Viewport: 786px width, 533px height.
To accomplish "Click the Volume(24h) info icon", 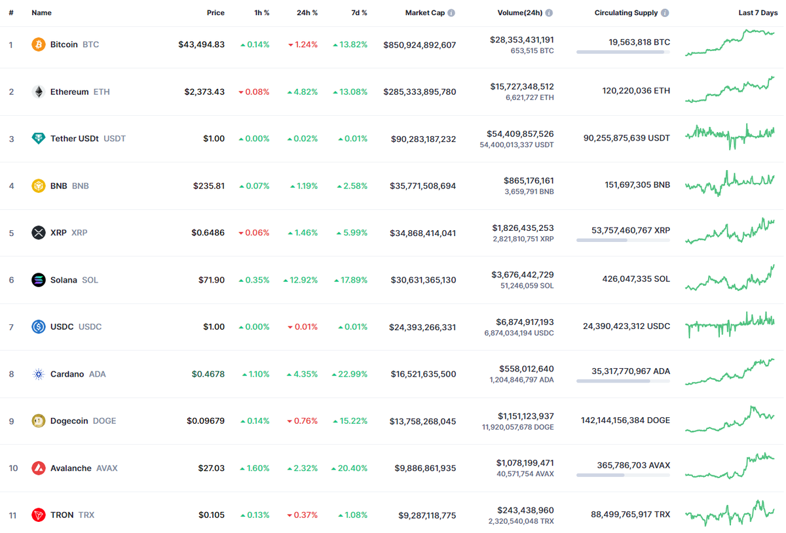I will pos(549,13).
